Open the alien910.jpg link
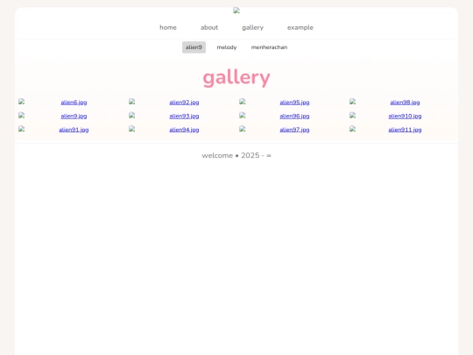473x355 pixels. (x=406, y=117)
